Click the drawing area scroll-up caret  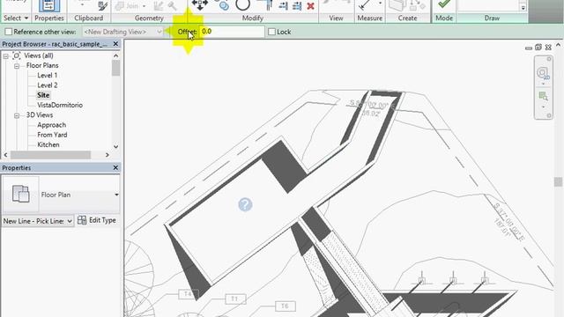coord(558,45)
